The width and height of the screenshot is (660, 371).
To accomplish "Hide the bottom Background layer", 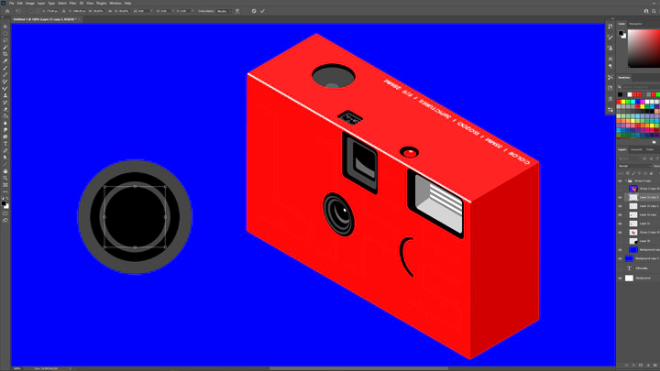I will coord(620,278).
